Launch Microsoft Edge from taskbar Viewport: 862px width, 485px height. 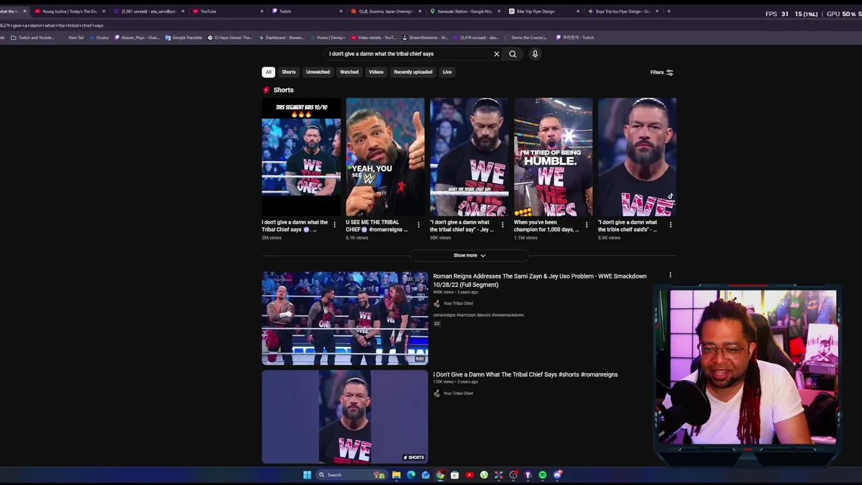[x=411, y=475]
